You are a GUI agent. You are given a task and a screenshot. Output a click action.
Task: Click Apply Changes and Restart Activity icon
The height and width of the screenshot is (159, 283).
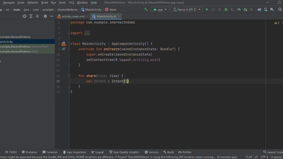[213, 10]
